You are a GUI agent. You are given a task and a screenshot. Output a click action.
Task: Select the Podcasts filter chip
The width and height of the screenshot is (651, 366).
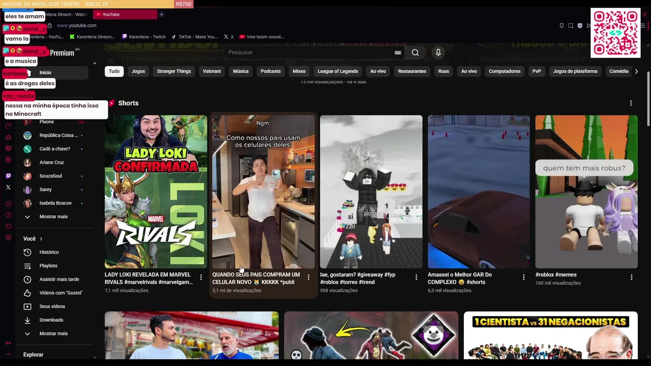[271, 71]
